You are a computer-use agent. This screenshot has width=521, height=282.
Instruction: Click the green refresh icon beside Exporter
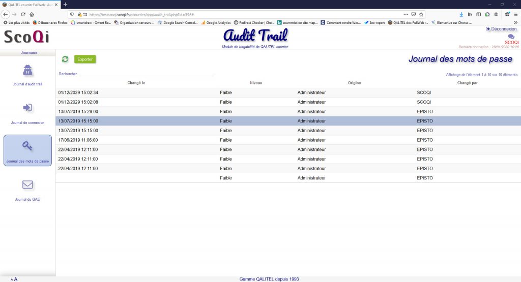click(65, 59)
